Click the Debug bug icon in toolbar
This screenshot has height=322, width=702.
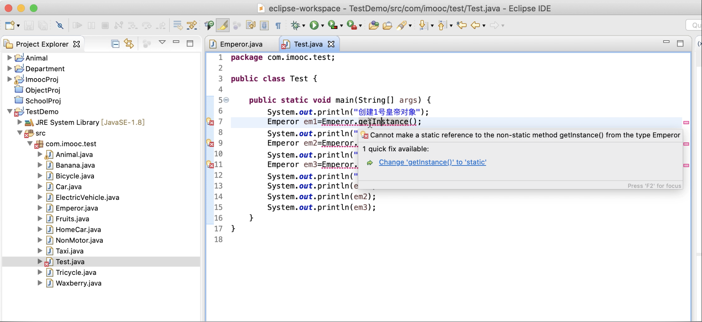pos(295,25)
